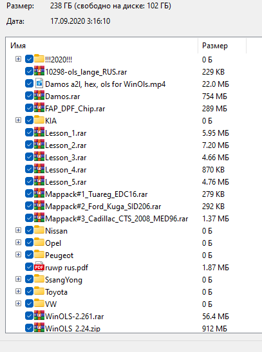Click the 10298-ols_lange_RUS.rar archive icon

coord(39,71)
